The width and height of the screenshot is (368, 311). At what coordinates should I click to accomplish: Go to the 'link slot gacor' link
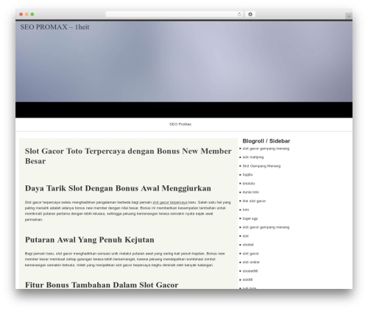254,201
